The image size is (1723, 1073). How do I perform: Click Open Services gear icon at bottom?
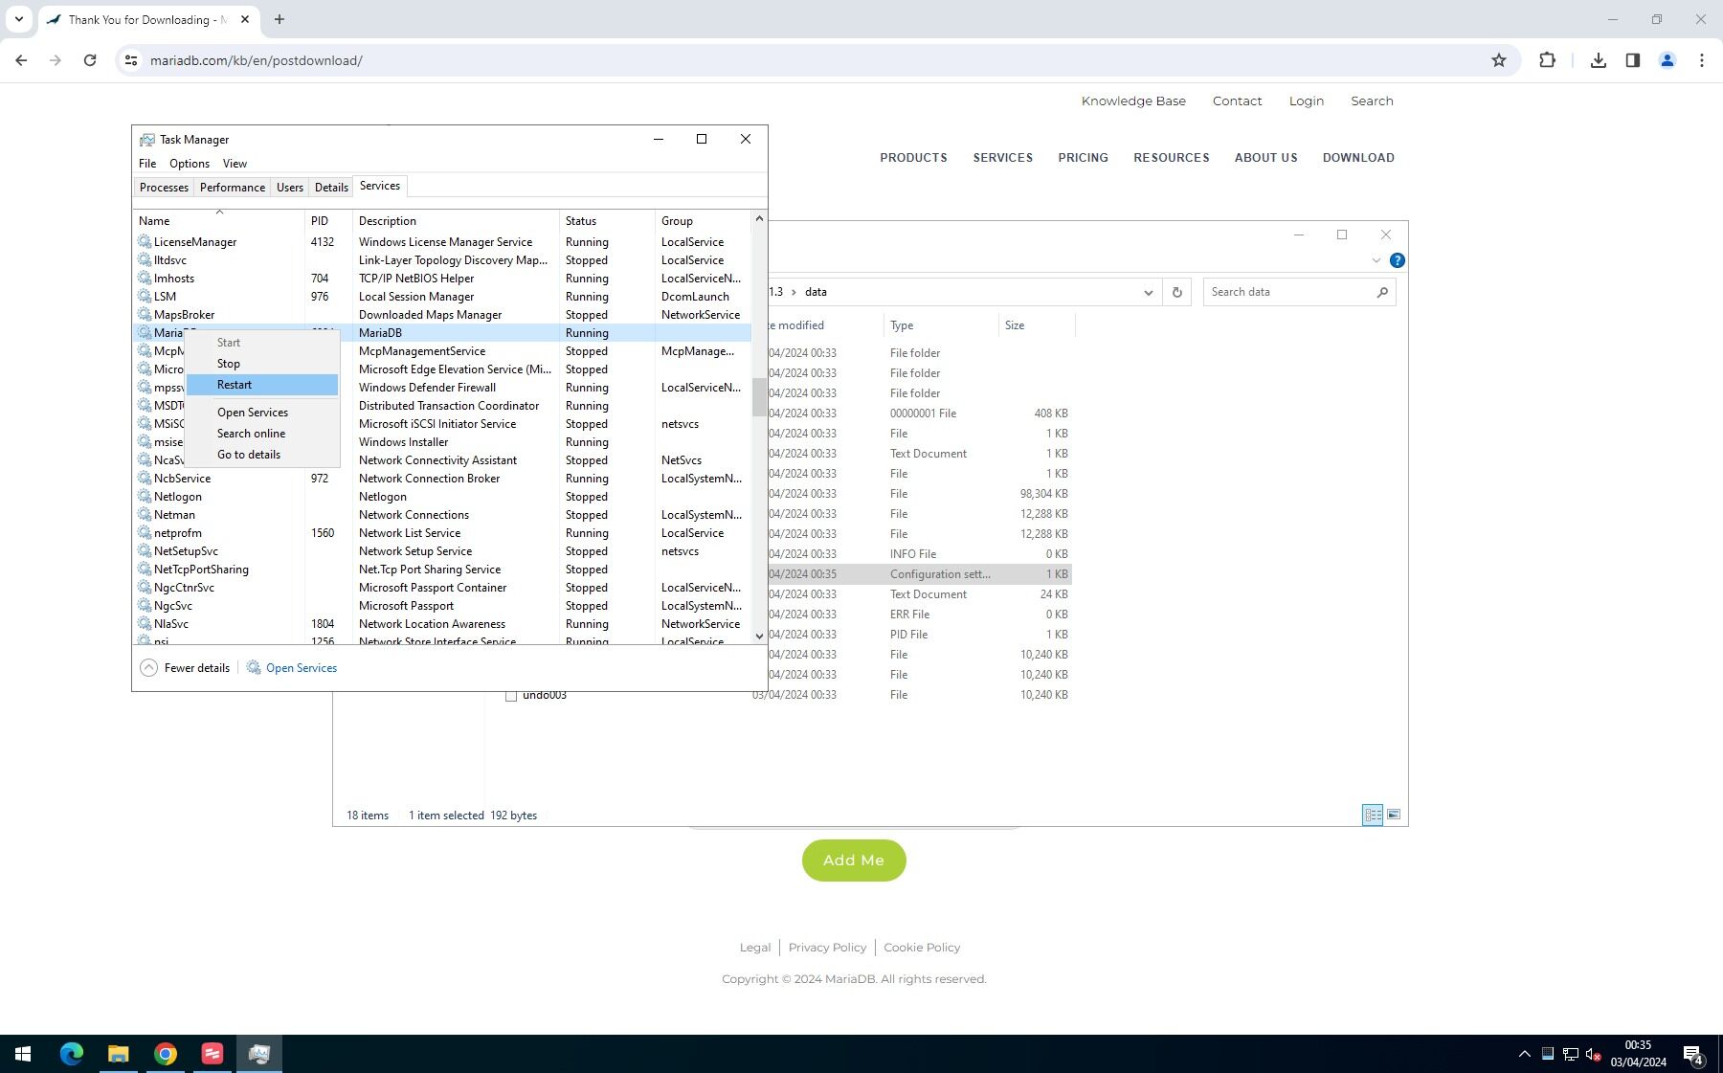point(254,668)
